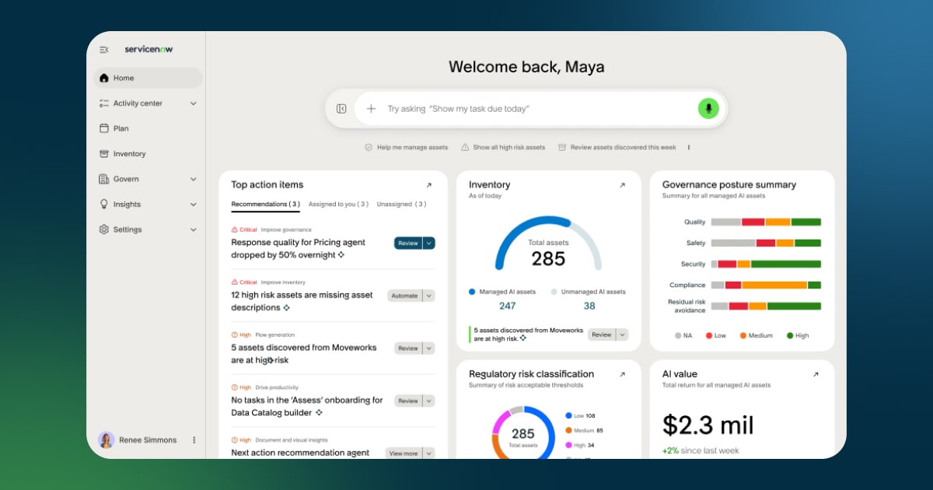
Task: Expand the Settings chevron
Action: point(193,229)
